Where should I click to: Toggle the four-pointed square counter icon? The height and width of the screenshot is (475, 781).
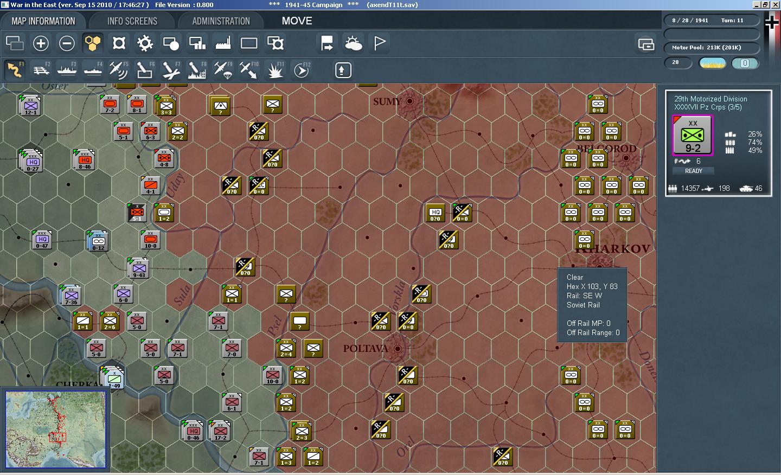coord(119,43)
